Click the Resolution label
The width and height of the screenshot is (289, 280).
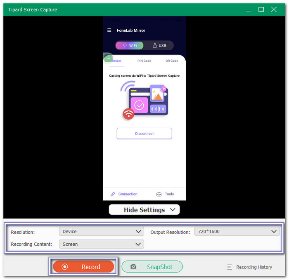pyautogui.click(x=23, y=232)
